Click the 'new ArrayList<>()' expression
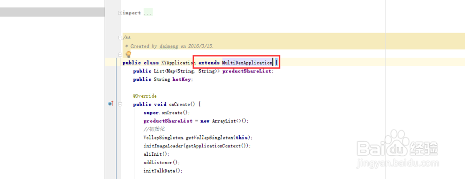Screen dimensions: 465x179 (225, 121)
